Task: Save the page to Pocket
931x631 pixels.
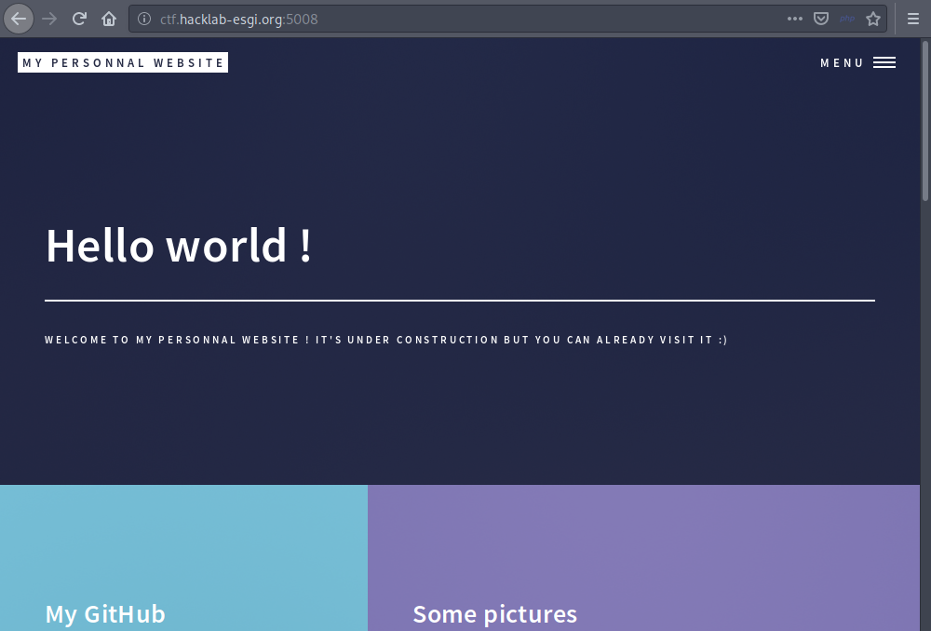Action: (820, 19)
